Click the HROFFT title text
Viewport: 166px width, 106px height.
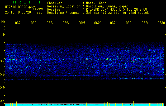coord(27,2)
